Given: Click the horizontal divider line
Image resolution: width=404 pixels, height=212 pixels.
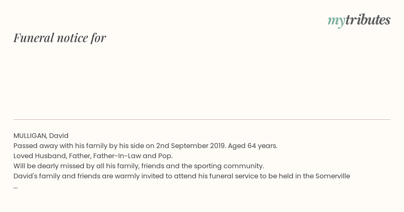Looking at the screenshot, I should pyautogui.click(x=202, y=119).
